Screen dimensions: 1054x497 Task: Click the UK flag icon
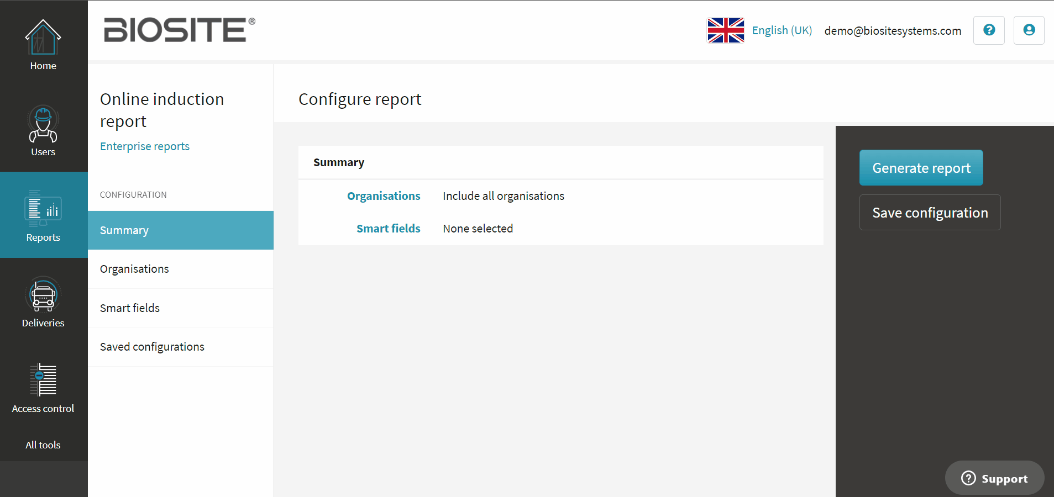point(726,30)
